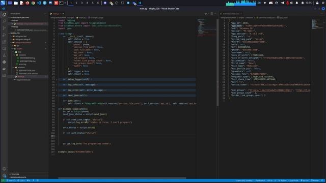Open the Search view in activity bar
The height and width of the screenshot is (183, 326).
tap(4, 21)
